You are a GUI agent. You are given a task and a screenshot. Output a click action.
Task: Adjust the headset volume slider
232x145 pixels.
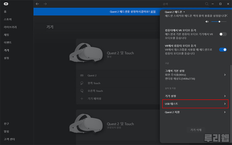(219, 22)
